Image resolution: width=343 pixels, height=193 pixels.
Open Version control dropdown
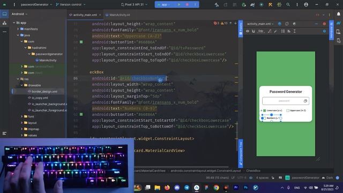click(x=70, y=4)
